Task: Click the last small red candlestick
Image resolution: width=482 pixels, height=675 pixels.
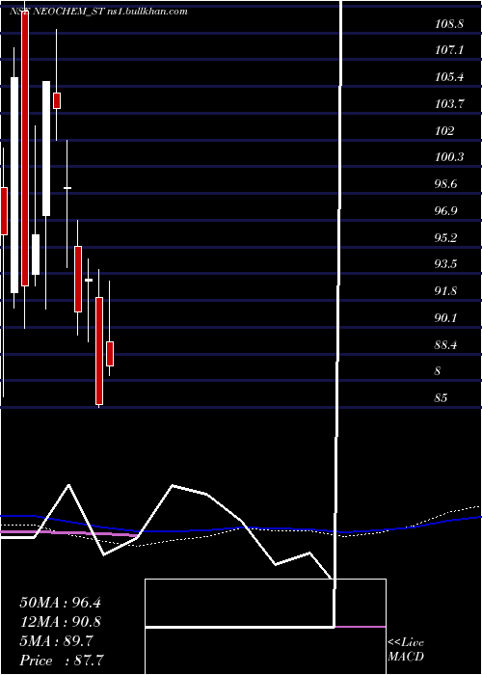Action: point(110,354)
